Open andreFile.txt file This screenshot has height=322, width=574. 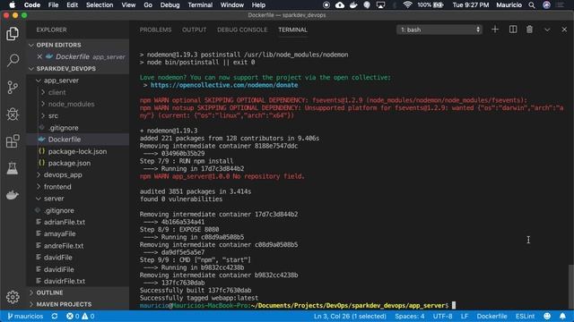[x=64, y=246]
